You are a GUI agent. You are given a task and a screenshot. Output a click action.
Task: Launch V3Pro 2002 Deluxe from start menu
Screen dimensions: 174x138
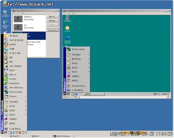click(15, 88)
